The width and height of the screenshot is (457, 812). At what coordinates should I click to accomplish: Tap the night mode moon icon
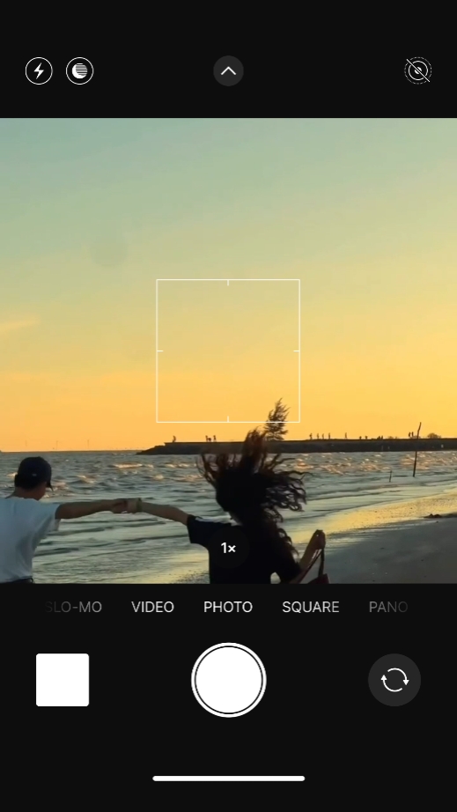pyautogui.click(x=80, y=71)
